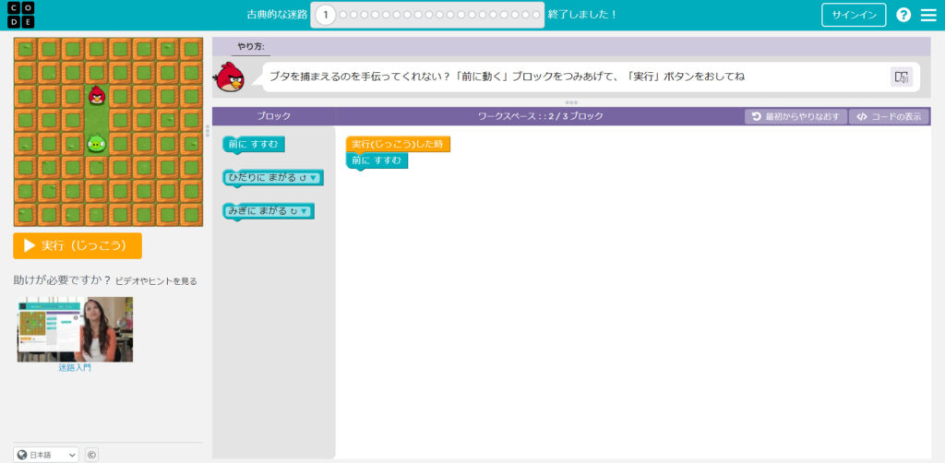The width and height of the screenshot is (945, 463).
Task: Open the help question mark icon
Action: coord(903,15)
